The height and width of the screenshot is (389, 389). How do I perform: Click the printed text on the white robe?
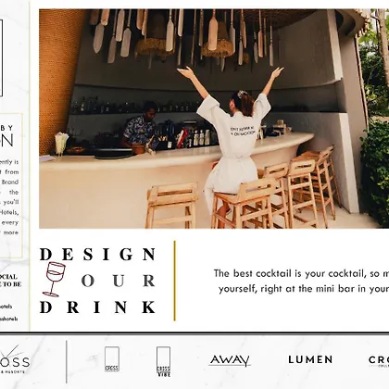point(243,131)
